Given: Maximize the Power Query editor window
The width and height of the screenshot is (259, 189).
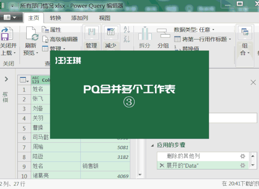Looking at the screenshot, I should coord(240,4).
